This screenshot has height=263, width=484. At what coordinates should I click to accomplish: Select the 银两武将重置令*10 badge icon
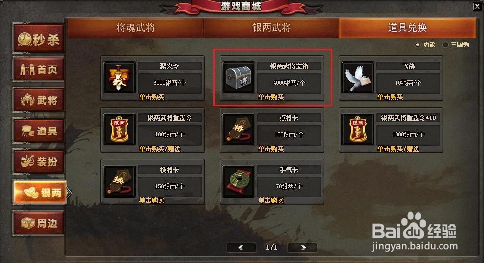pos(358,130)
